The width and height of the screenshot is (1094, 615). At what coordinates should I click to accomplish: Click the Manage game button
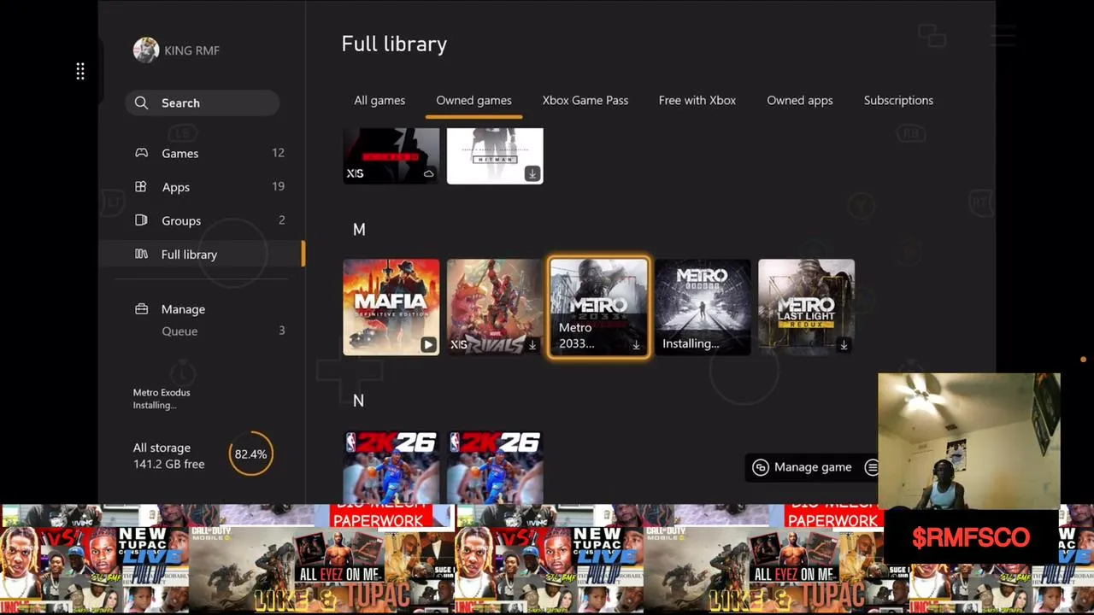[803, 467]
